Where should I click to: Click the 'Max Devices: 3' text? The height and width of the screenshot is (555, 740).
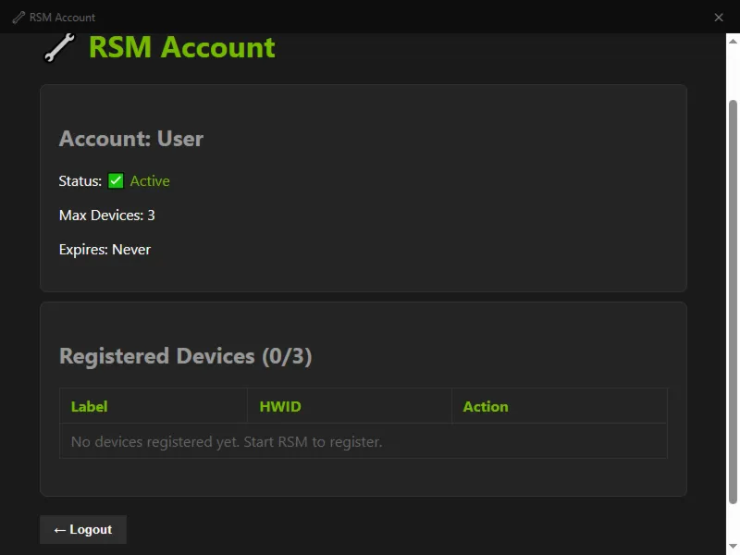click(x=106, y=216)
